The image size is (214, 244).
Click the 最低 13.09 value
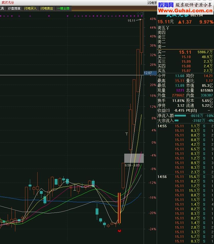point(180,86)
